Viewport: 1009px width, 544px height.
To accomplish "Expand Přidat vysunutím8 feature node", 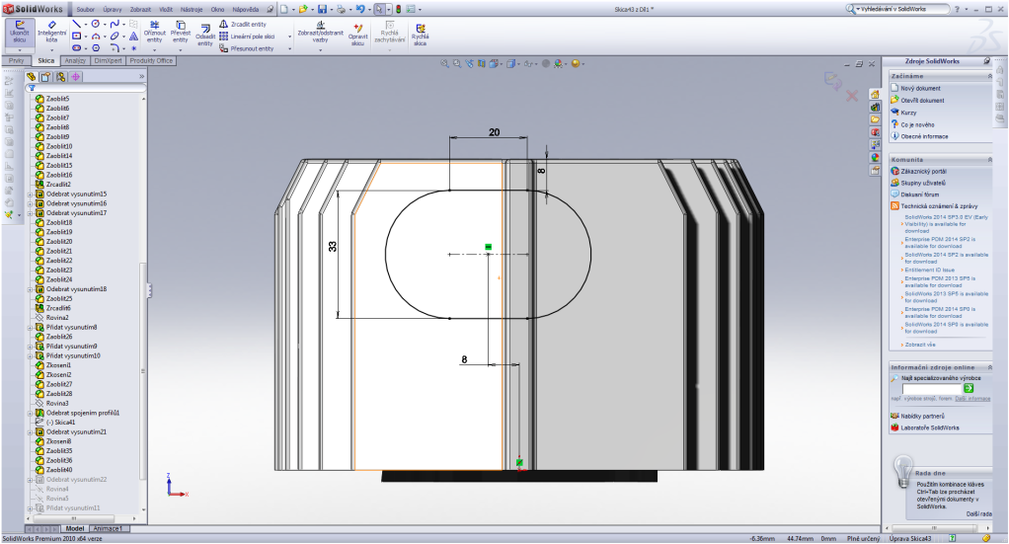I will coord(30,327).
